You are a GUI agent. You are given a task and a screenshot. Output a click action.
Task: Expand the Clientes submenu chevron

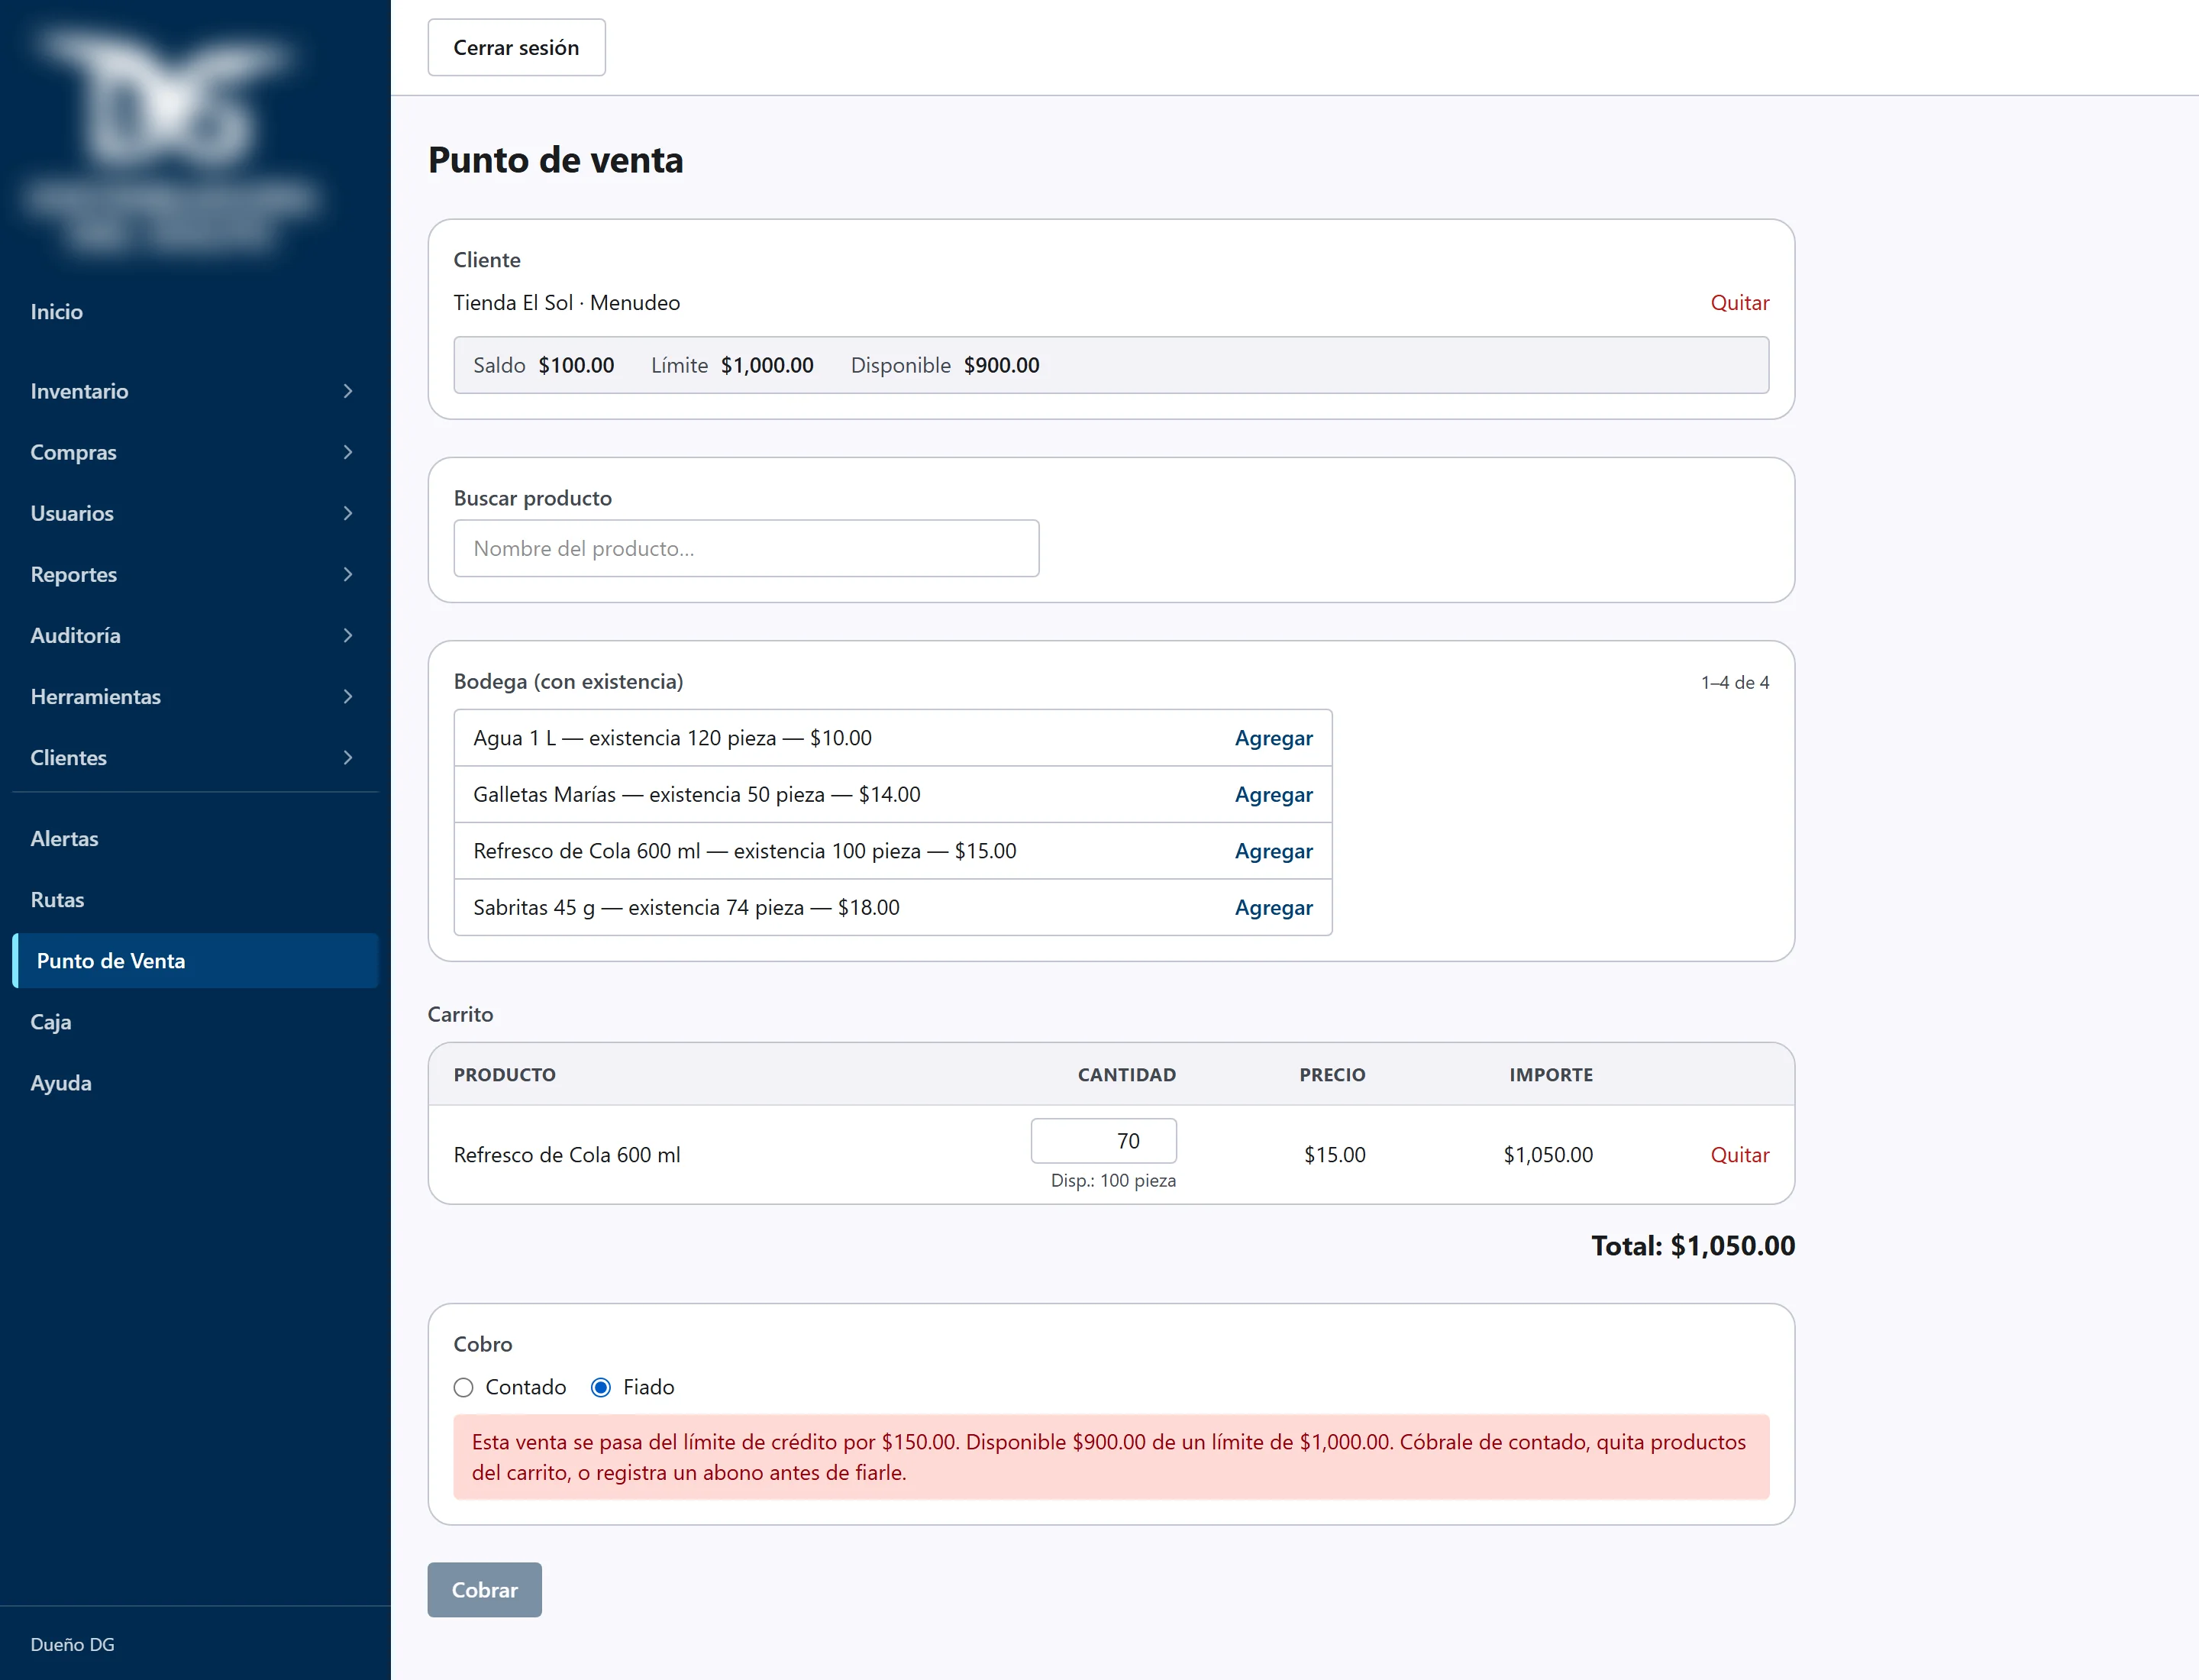(348, 757)
